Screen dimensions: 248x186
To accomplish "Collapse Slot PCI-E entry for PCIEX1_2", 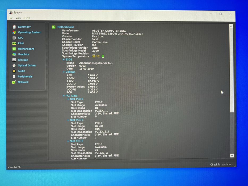I will click(68, 141).
